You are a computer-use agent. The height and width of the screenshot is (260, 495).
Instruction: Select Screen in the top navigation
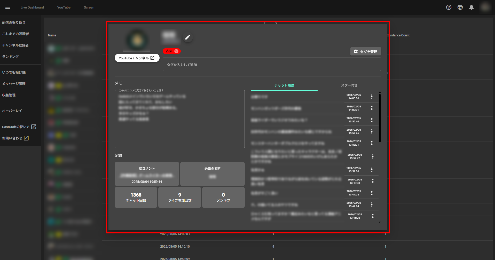89,7
